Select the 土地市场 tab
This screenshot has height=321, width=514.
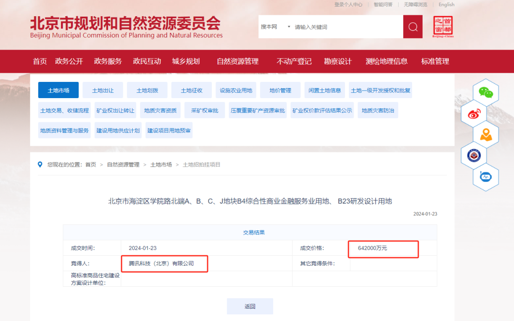tap(58, 90)
